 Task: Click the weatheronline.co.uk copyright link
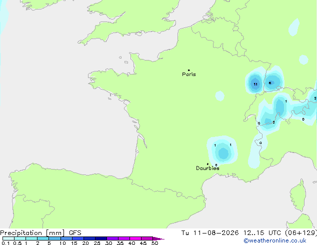point(275,240)
